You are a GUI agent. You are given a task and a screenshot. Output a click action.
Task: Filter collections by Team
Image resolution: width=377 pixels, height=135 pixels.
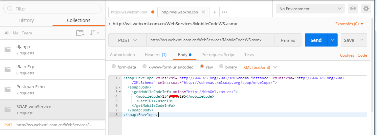[x=27, y=33]
